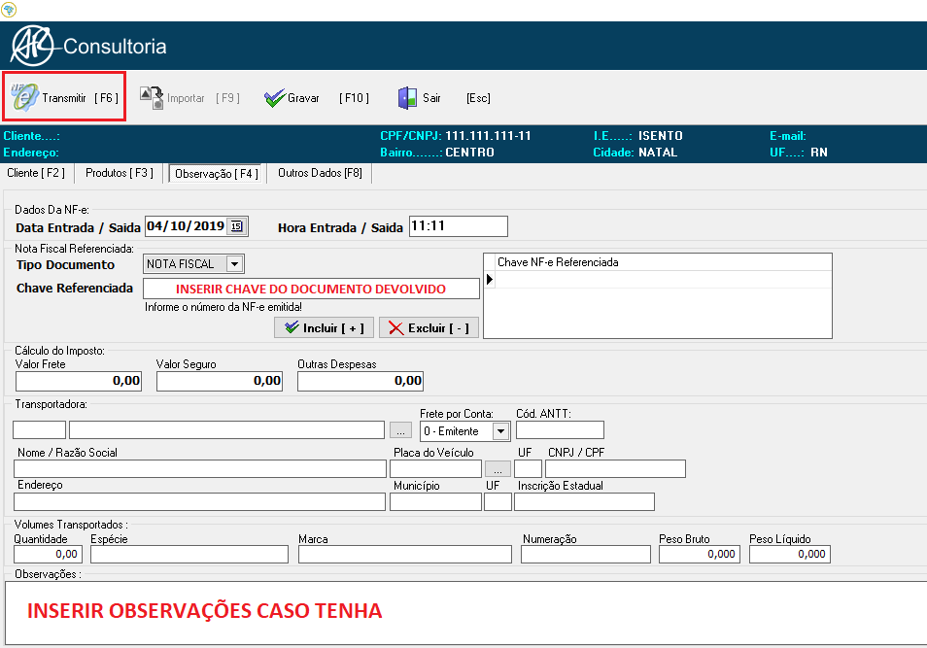927x648 pixels.
Task: Click the I.E. value ISENTO
Action: click(x=661, y=136)
